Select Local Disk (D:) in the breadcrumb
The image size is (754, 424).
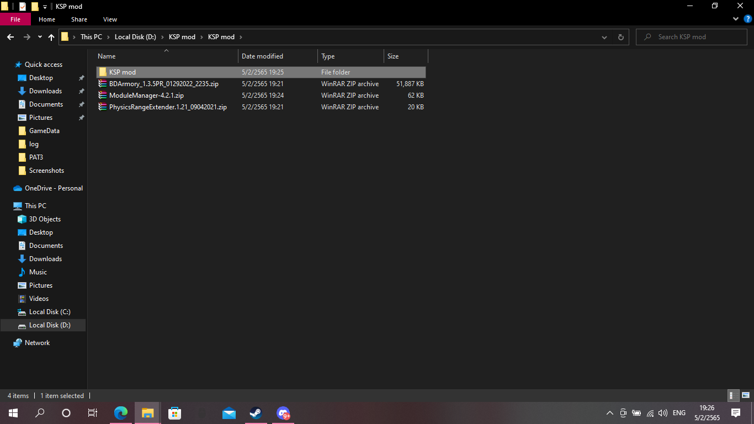[x=135, y=37]
